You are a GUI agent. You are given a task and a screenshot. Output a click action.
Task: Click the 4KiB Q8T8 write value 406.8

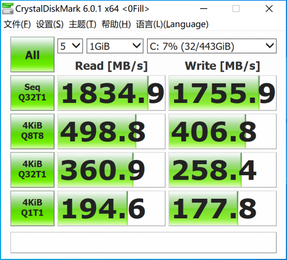[x=222, y=131]
